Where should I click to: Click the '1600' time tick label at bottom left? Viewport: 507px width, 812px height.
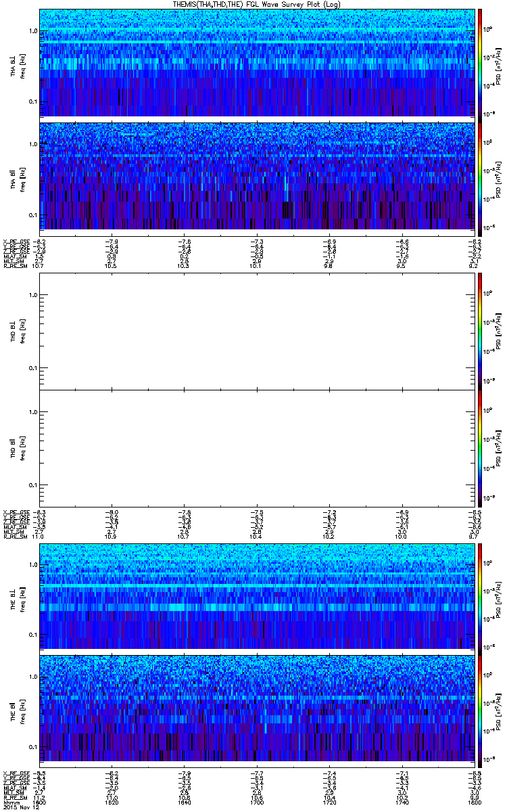41,802
